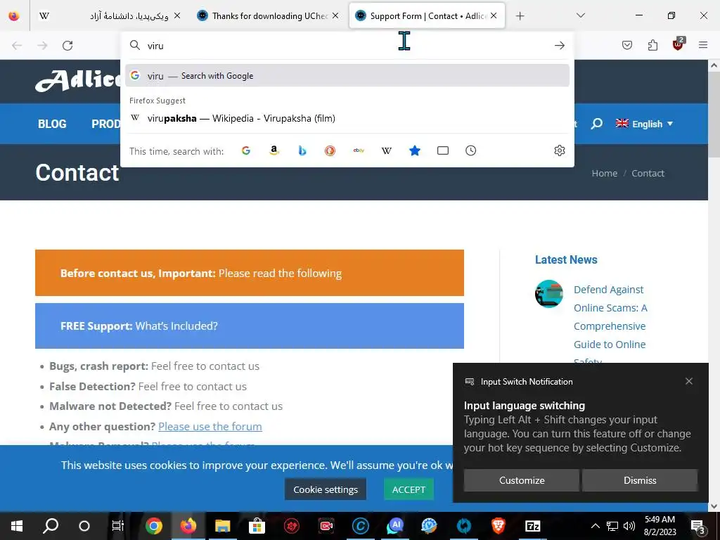Open File Explorer from the taskbar

(x=223, y=526)
